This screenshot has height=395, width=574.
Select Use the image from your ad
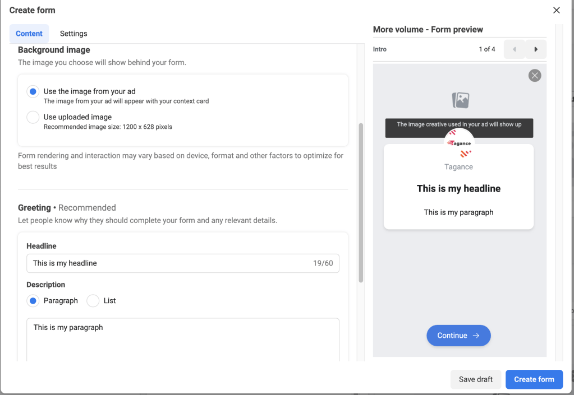click(33, 91)
